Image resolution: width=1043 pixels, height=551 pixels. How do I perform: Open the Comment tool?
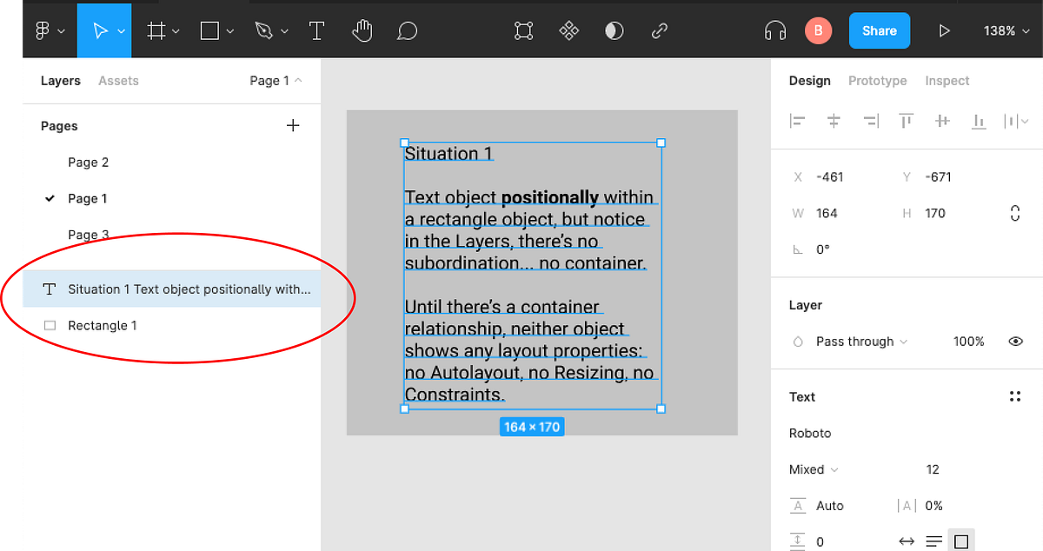[x=407, y=30]
